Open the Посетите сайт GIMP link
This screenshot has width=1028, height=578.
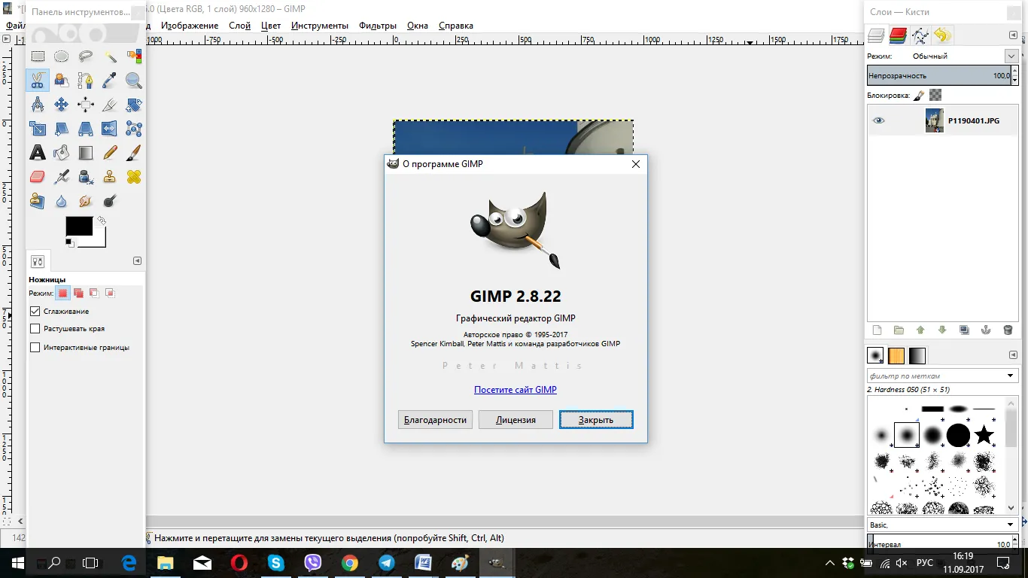point(516,390)
